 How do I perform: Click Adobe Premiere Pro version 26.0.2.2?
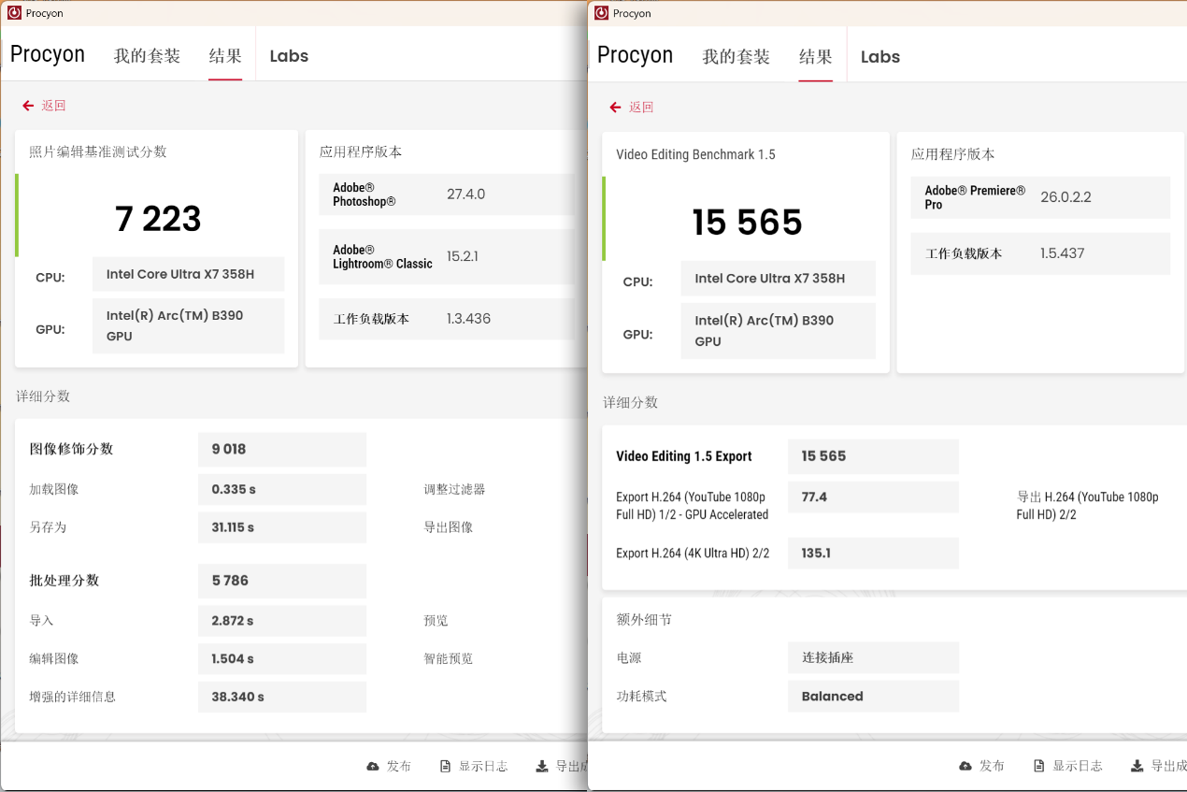click(x=1065, y=197)
